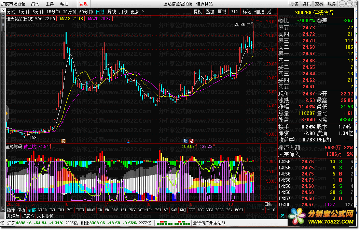Switch sub-chart indicator to OBV

[115, 210]
